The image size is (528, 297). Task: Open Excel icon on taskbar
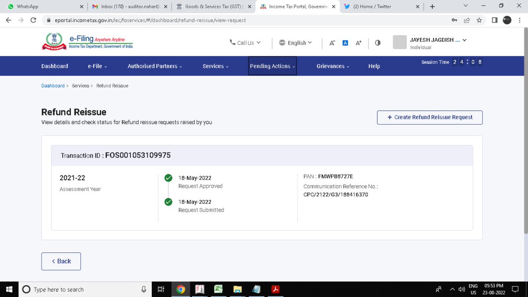click(218, 290)
